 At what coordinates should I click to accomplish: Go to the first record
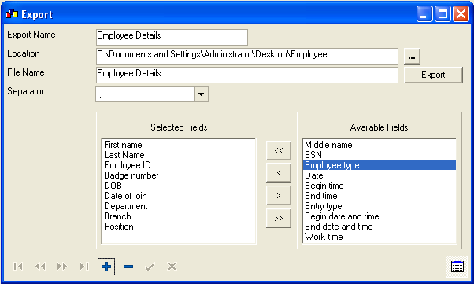(18, 266)
